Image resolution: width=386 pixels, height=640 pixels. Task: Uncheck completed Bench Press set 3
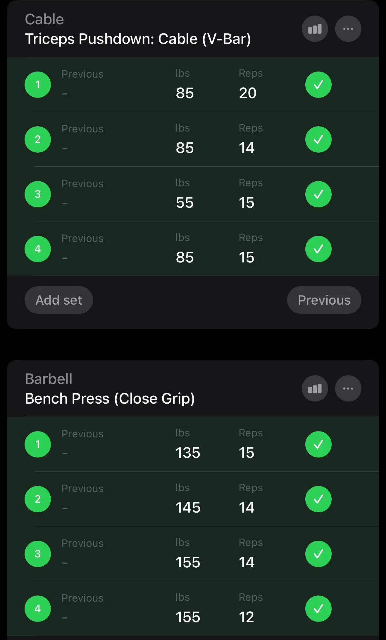pos(318,554)
